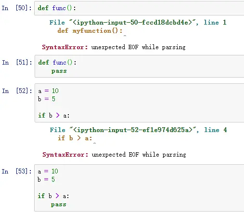
Task: Click the code cell In [52] input area
Action: (x=139, y=103)
